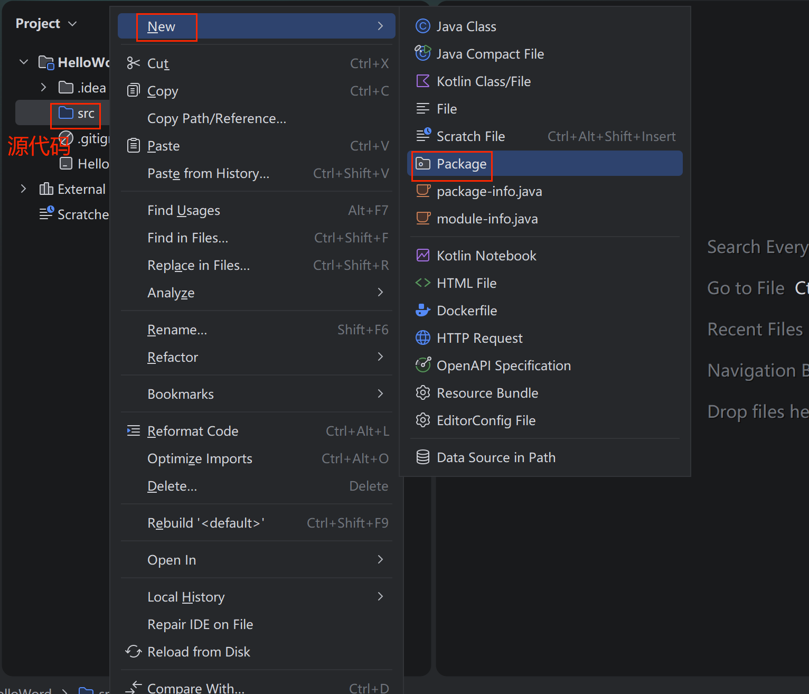Choose Reformat Code from the menu

pos(192,430)
